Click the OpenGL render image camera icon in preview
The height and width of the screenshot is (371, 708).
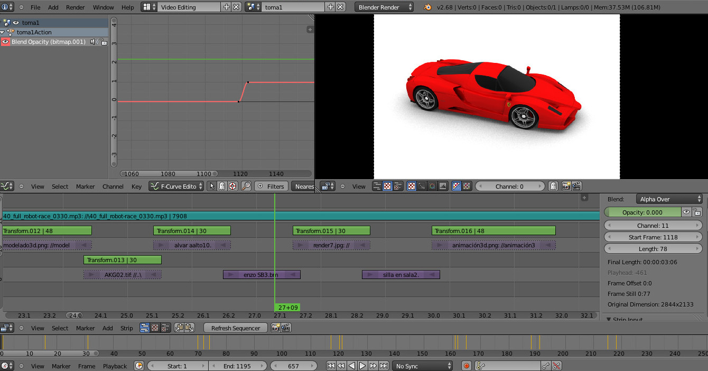[x=566, y=186]
